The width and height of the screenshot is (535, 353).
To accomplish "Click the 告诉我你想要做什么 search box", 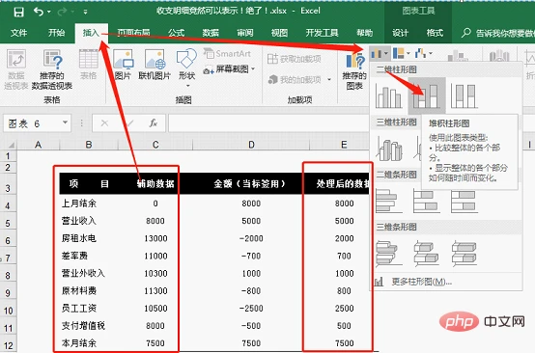I will pyautogui.click(x=498, y=33).
